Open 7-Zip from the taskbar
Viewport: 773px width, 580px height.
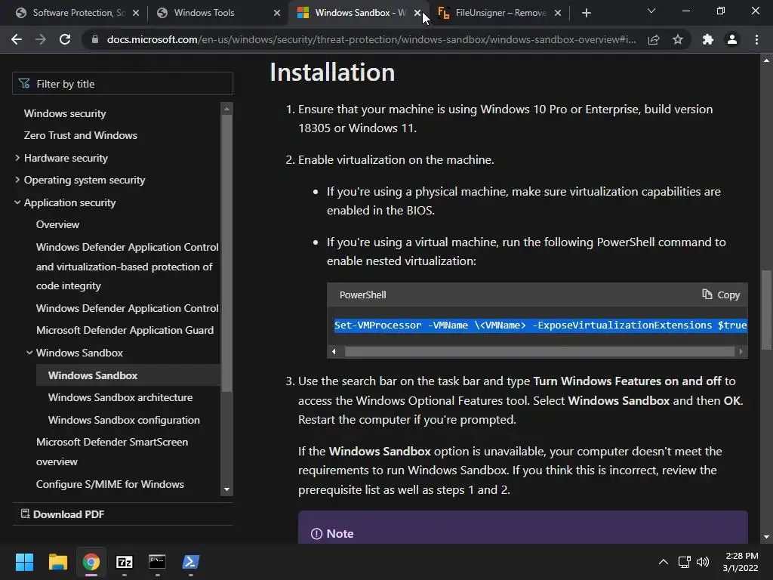tap(125, 562)
